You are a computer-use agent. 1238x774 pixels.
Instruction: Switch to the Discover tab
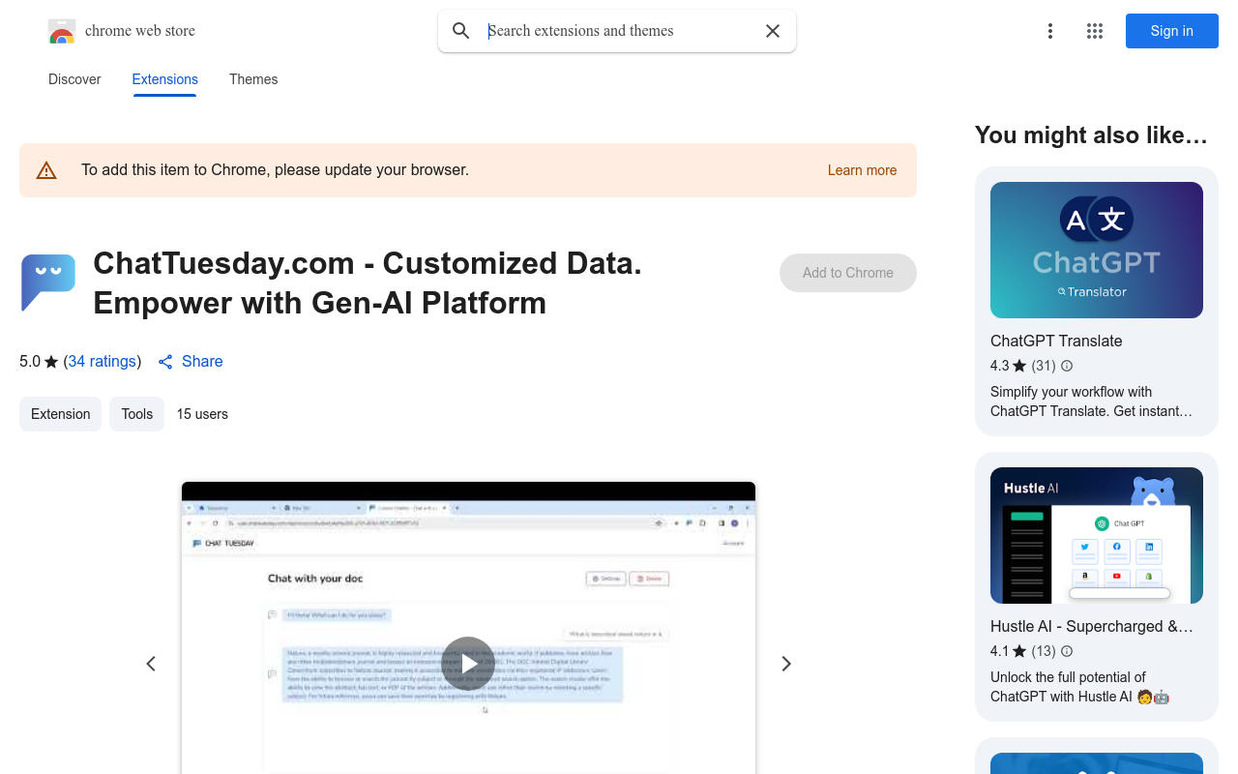tap(74, 79)
